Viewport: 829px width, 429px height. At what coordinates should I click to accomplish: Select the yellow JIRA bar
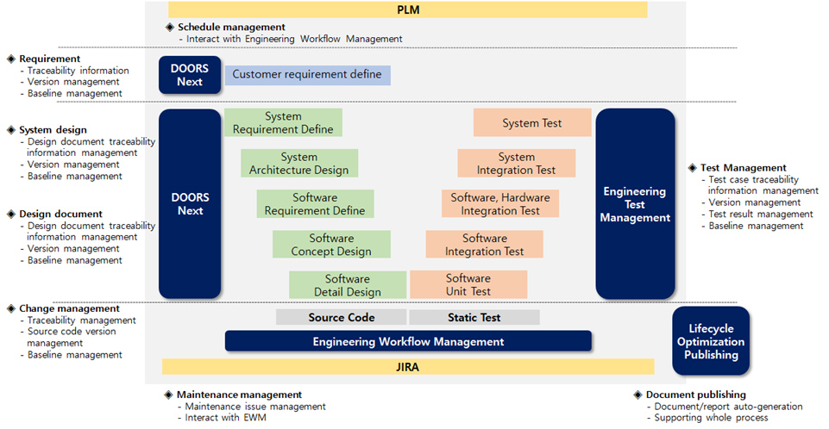click(408, 367)
